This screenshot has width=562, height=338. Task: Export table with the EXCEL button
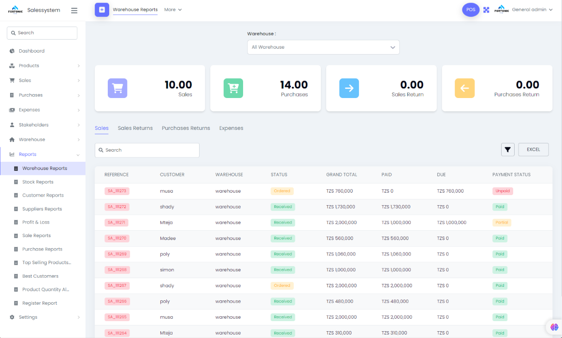pos(533,150)
